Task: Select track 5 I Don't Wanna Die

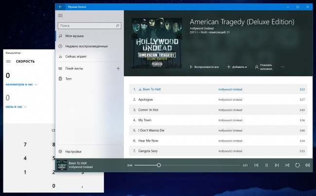Action: click(x=218, y=131)
